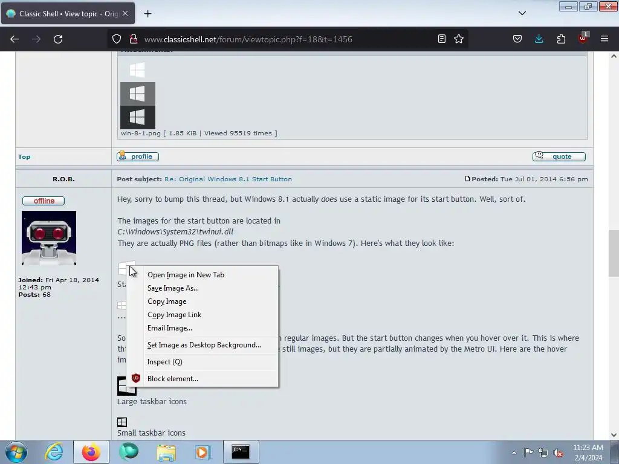Open clock showing 11:23 AM

point(588,453)
